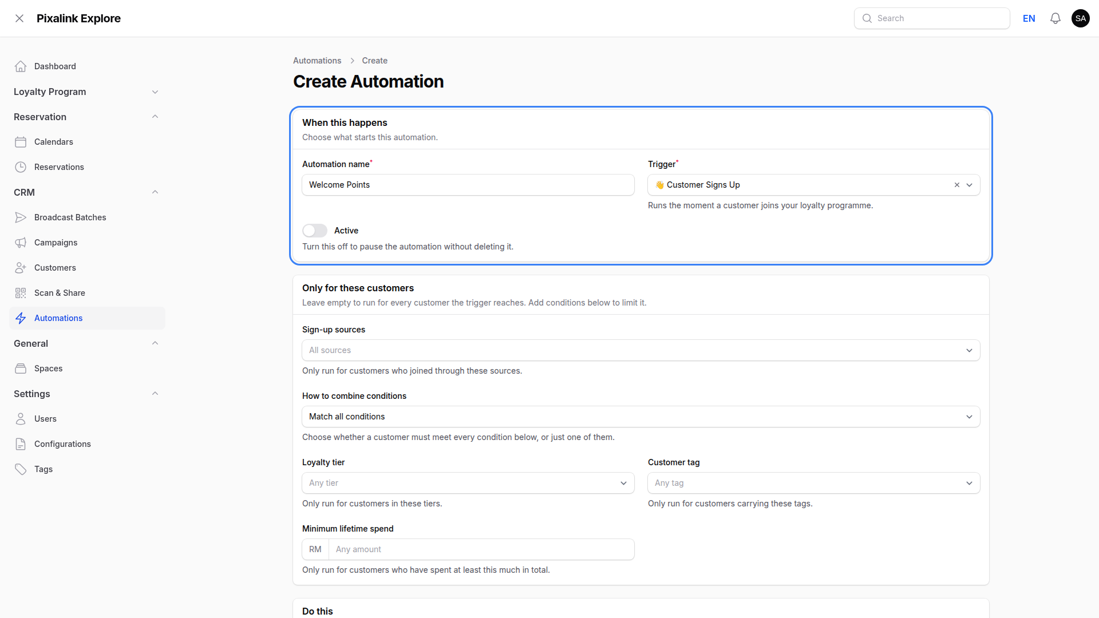
Task: Collapse the Settings section
Action: (155, 394)
